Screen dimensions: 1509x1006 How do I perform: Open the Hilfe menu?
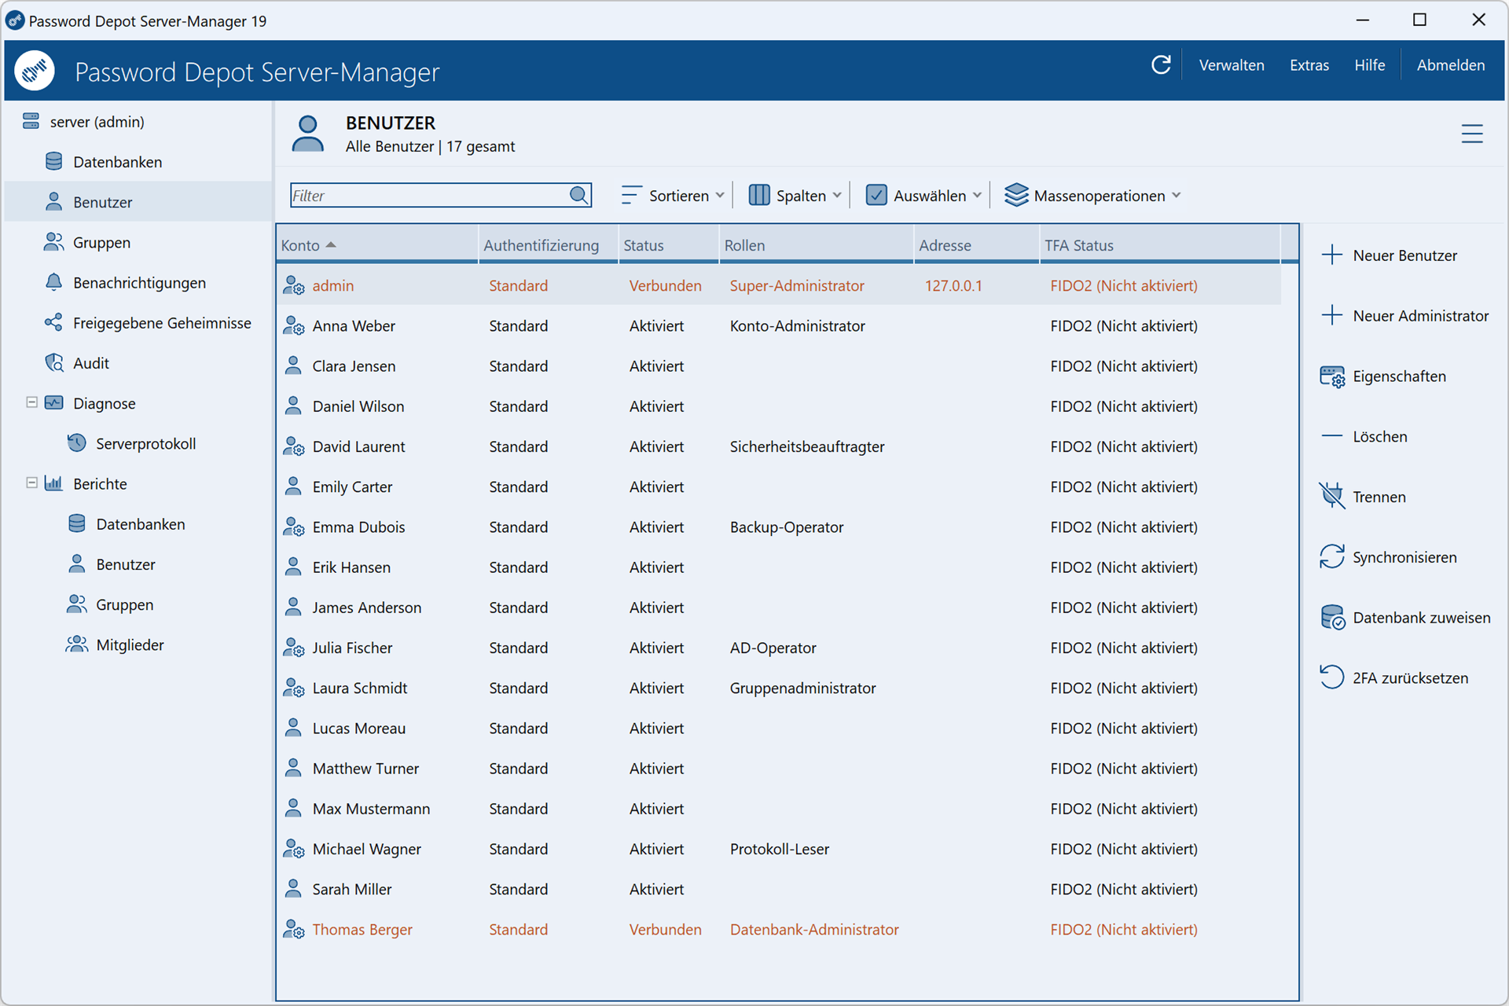point(1369,65)
